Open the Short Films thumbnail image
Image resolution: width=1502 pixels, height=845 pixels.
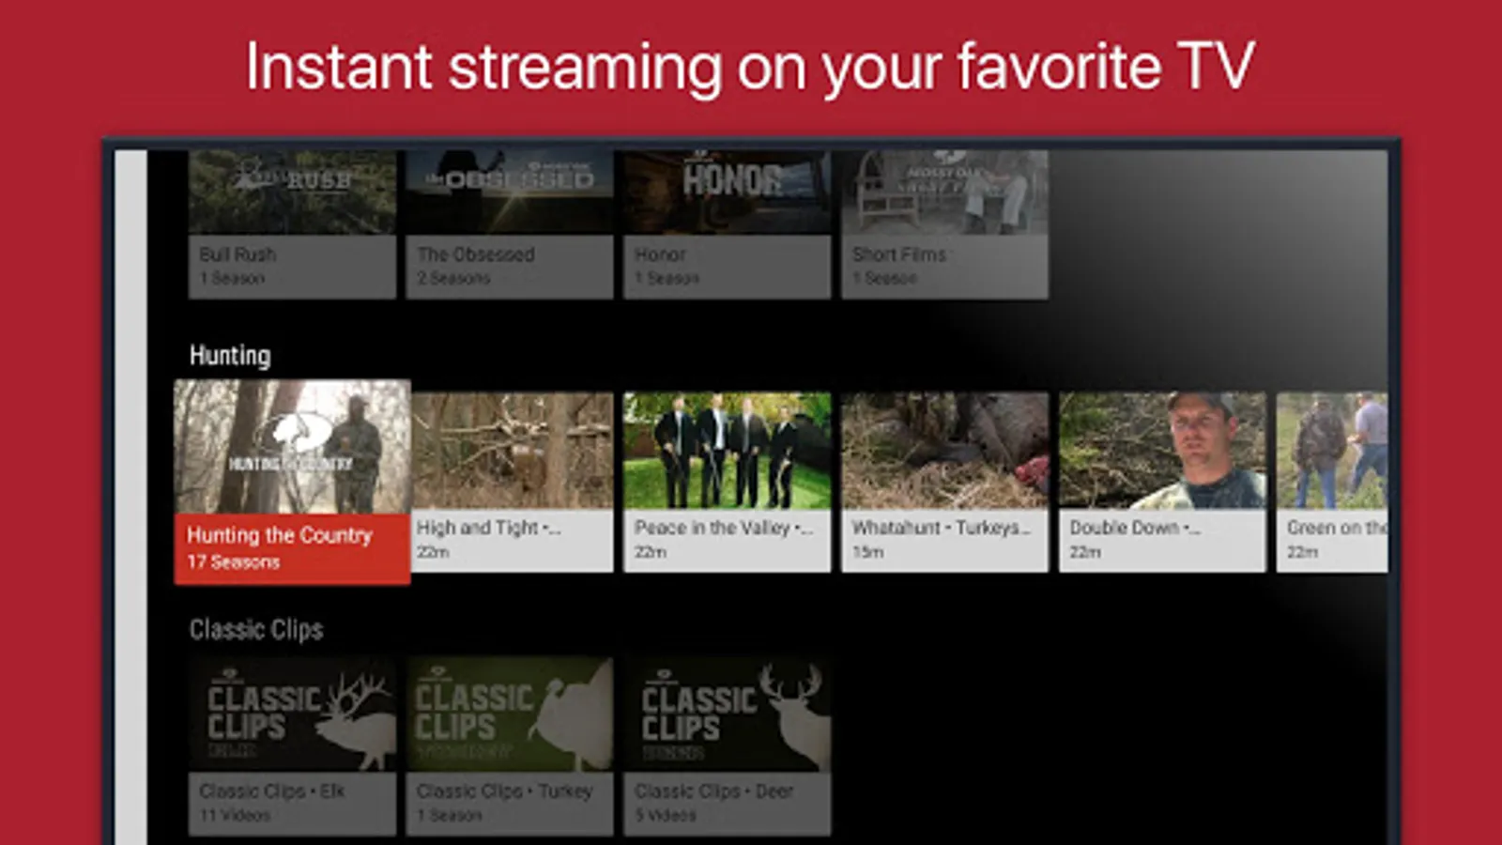coord(945,192)
